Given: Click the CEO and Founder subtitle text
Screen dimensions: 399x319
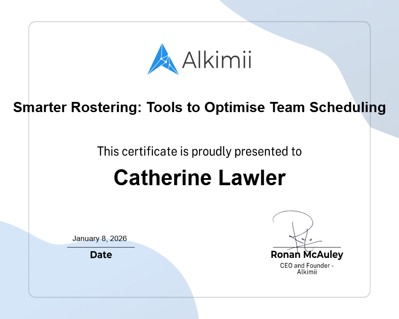Looking at the screenshot, I should (x=307, y=266).
